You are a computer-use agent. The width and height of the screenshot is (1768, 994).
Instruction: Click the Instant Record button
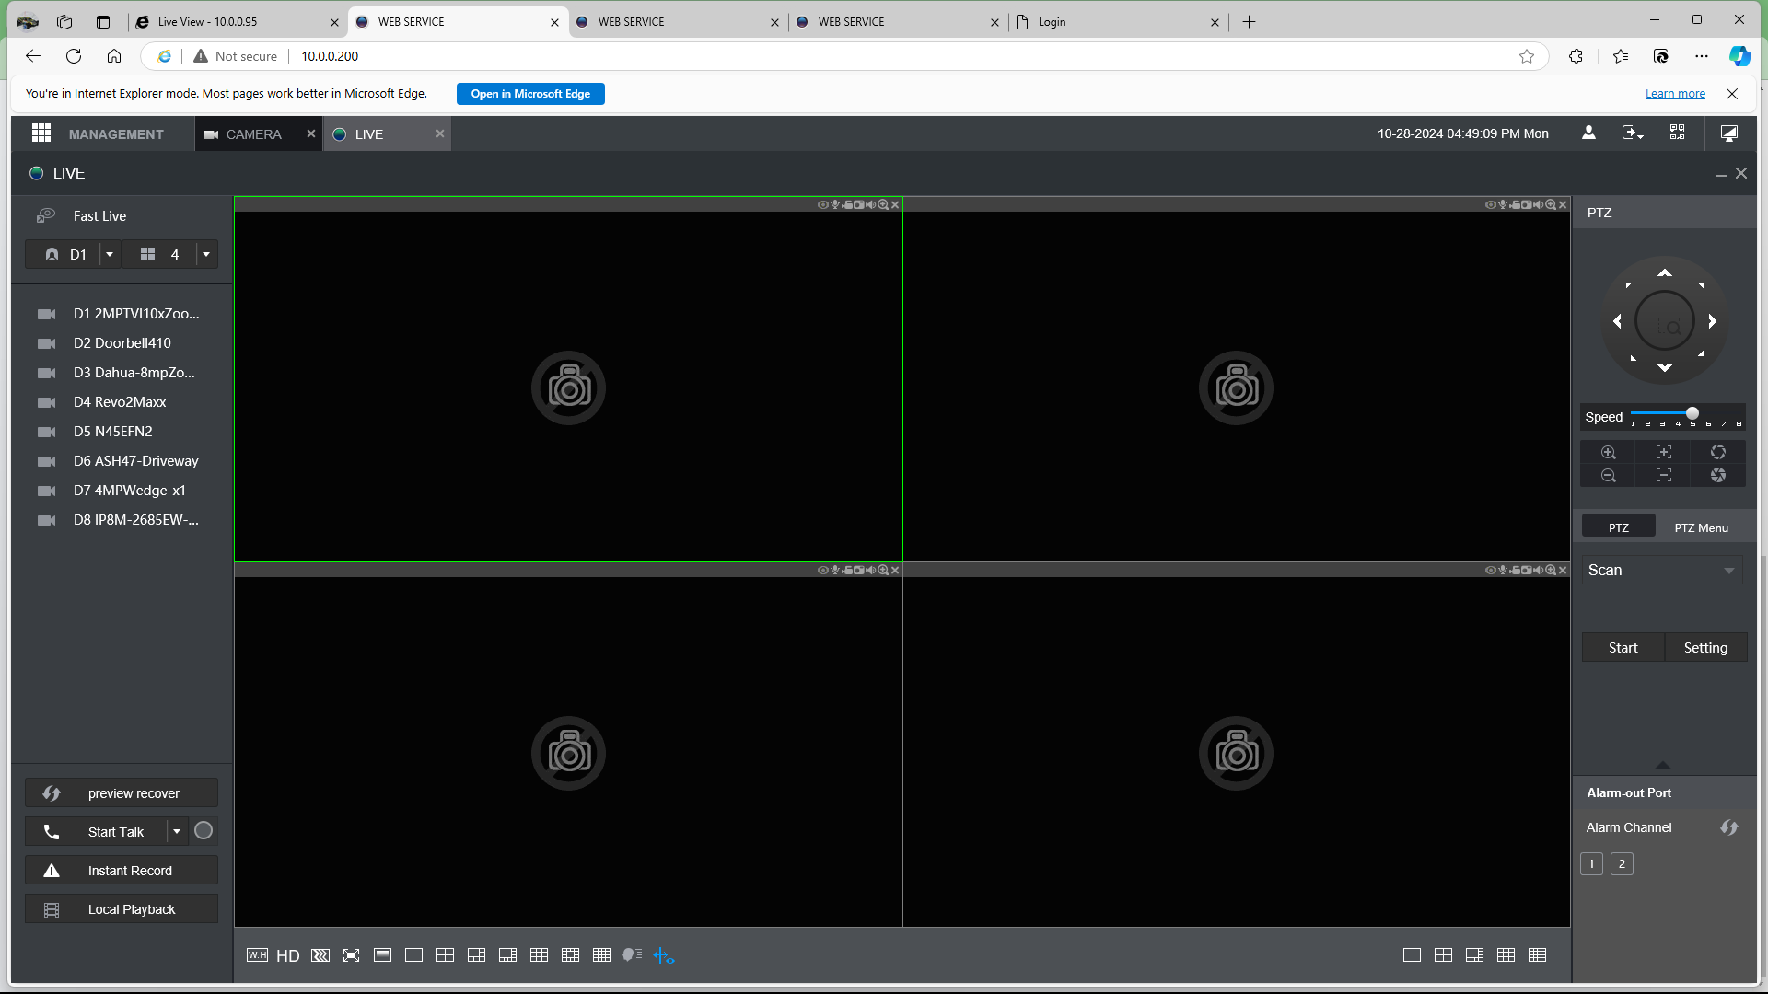click(122, 870)
